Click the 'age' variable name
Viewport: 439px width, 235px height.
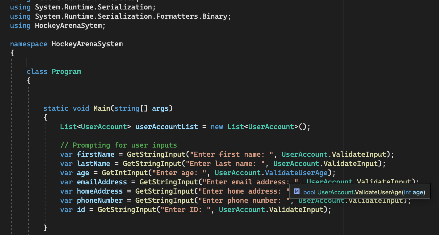[83, 173]
